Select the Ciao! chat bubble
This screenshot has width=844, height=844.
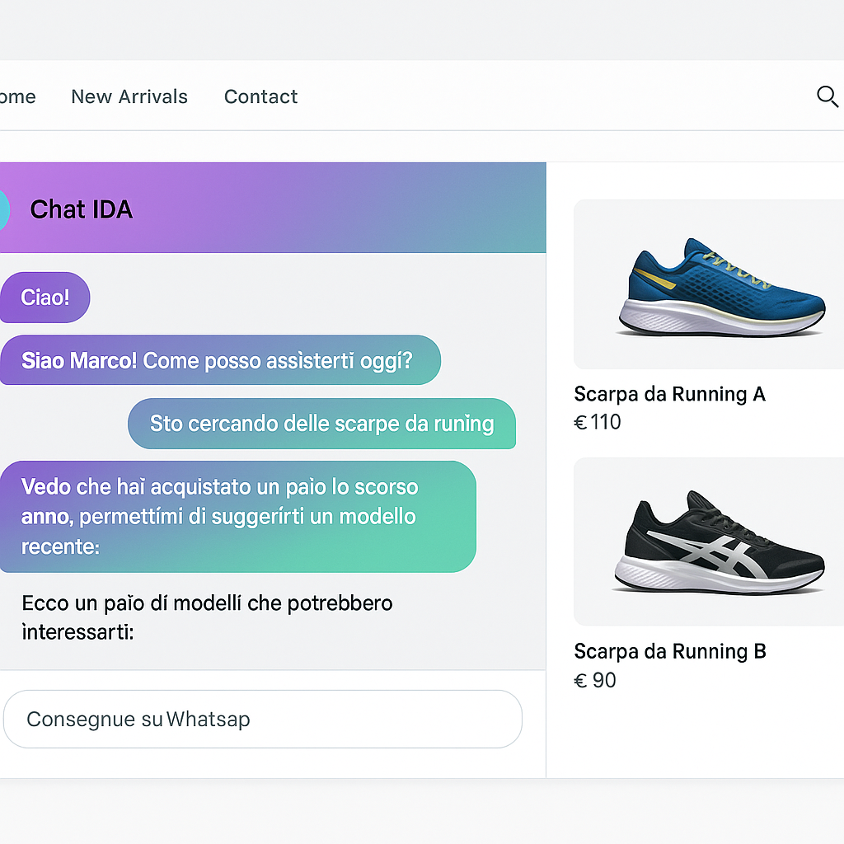[x=45, y=298]
